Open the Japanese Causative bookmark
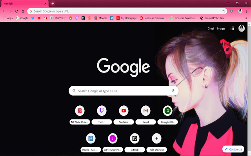Viewport: 251px width, 156px height. [183, 18]
